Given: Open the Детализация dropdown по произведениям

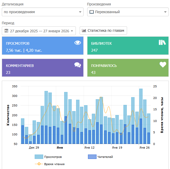Looking at the screenshot, I should pyautogui.click(x=43, y=12).
